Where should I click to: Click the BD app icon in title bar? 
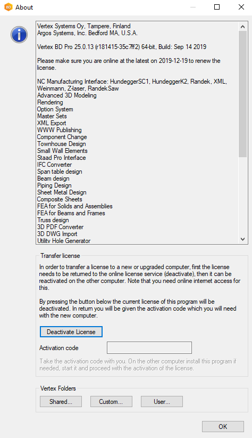[9, 7]
